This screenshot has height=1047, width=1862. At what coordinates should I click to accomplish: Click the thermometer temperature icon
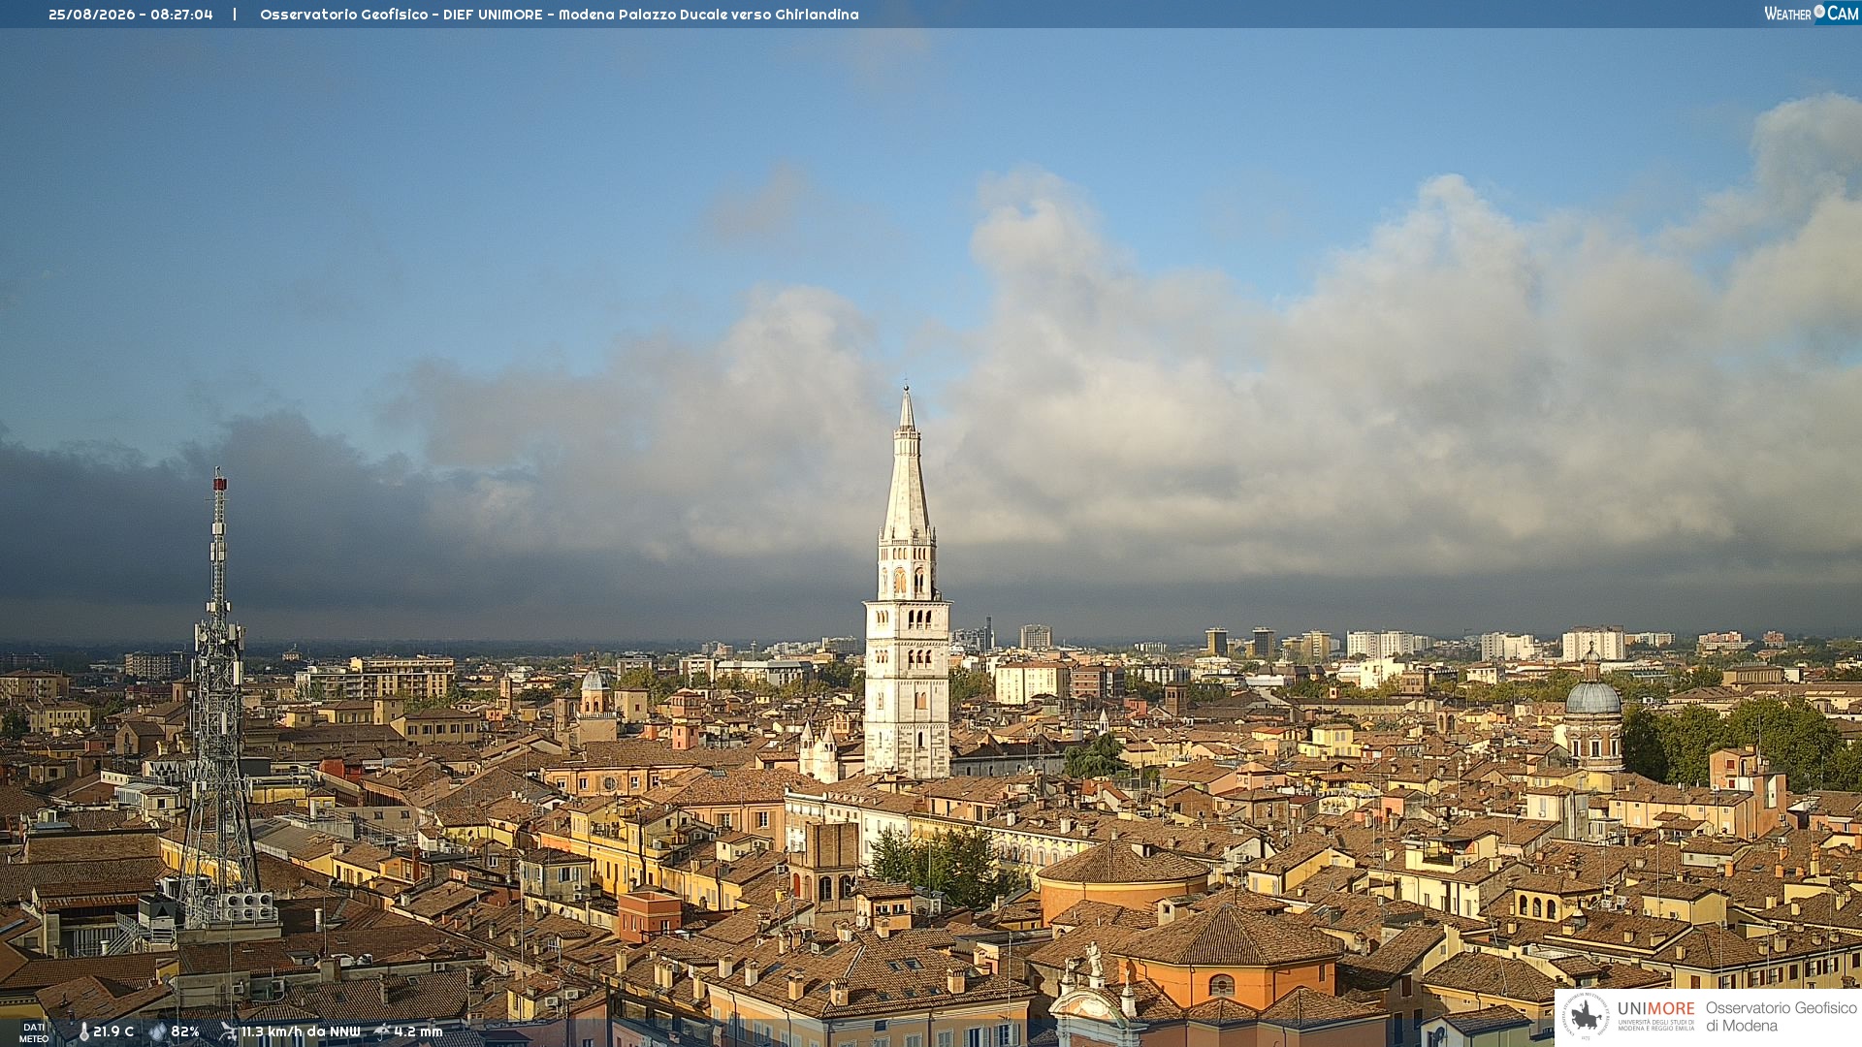coord(83,1032)
